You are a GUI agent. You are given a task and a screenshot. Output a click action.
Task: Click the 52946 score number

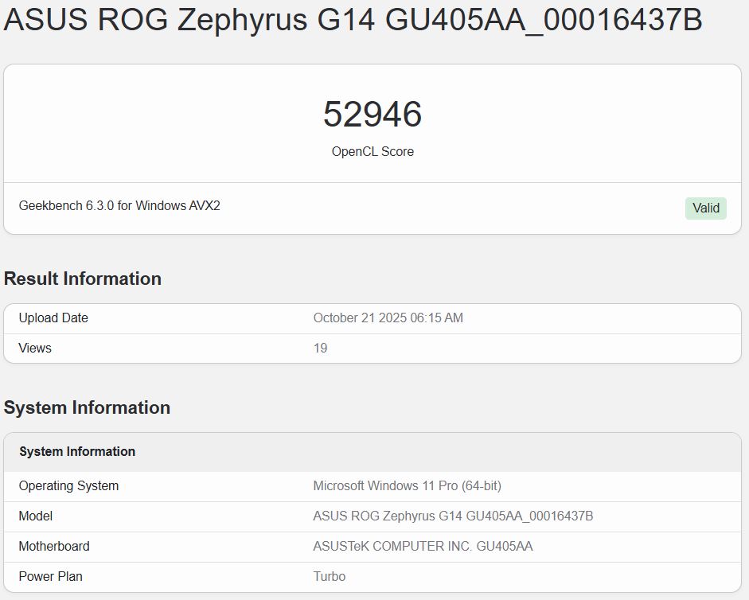373,115
